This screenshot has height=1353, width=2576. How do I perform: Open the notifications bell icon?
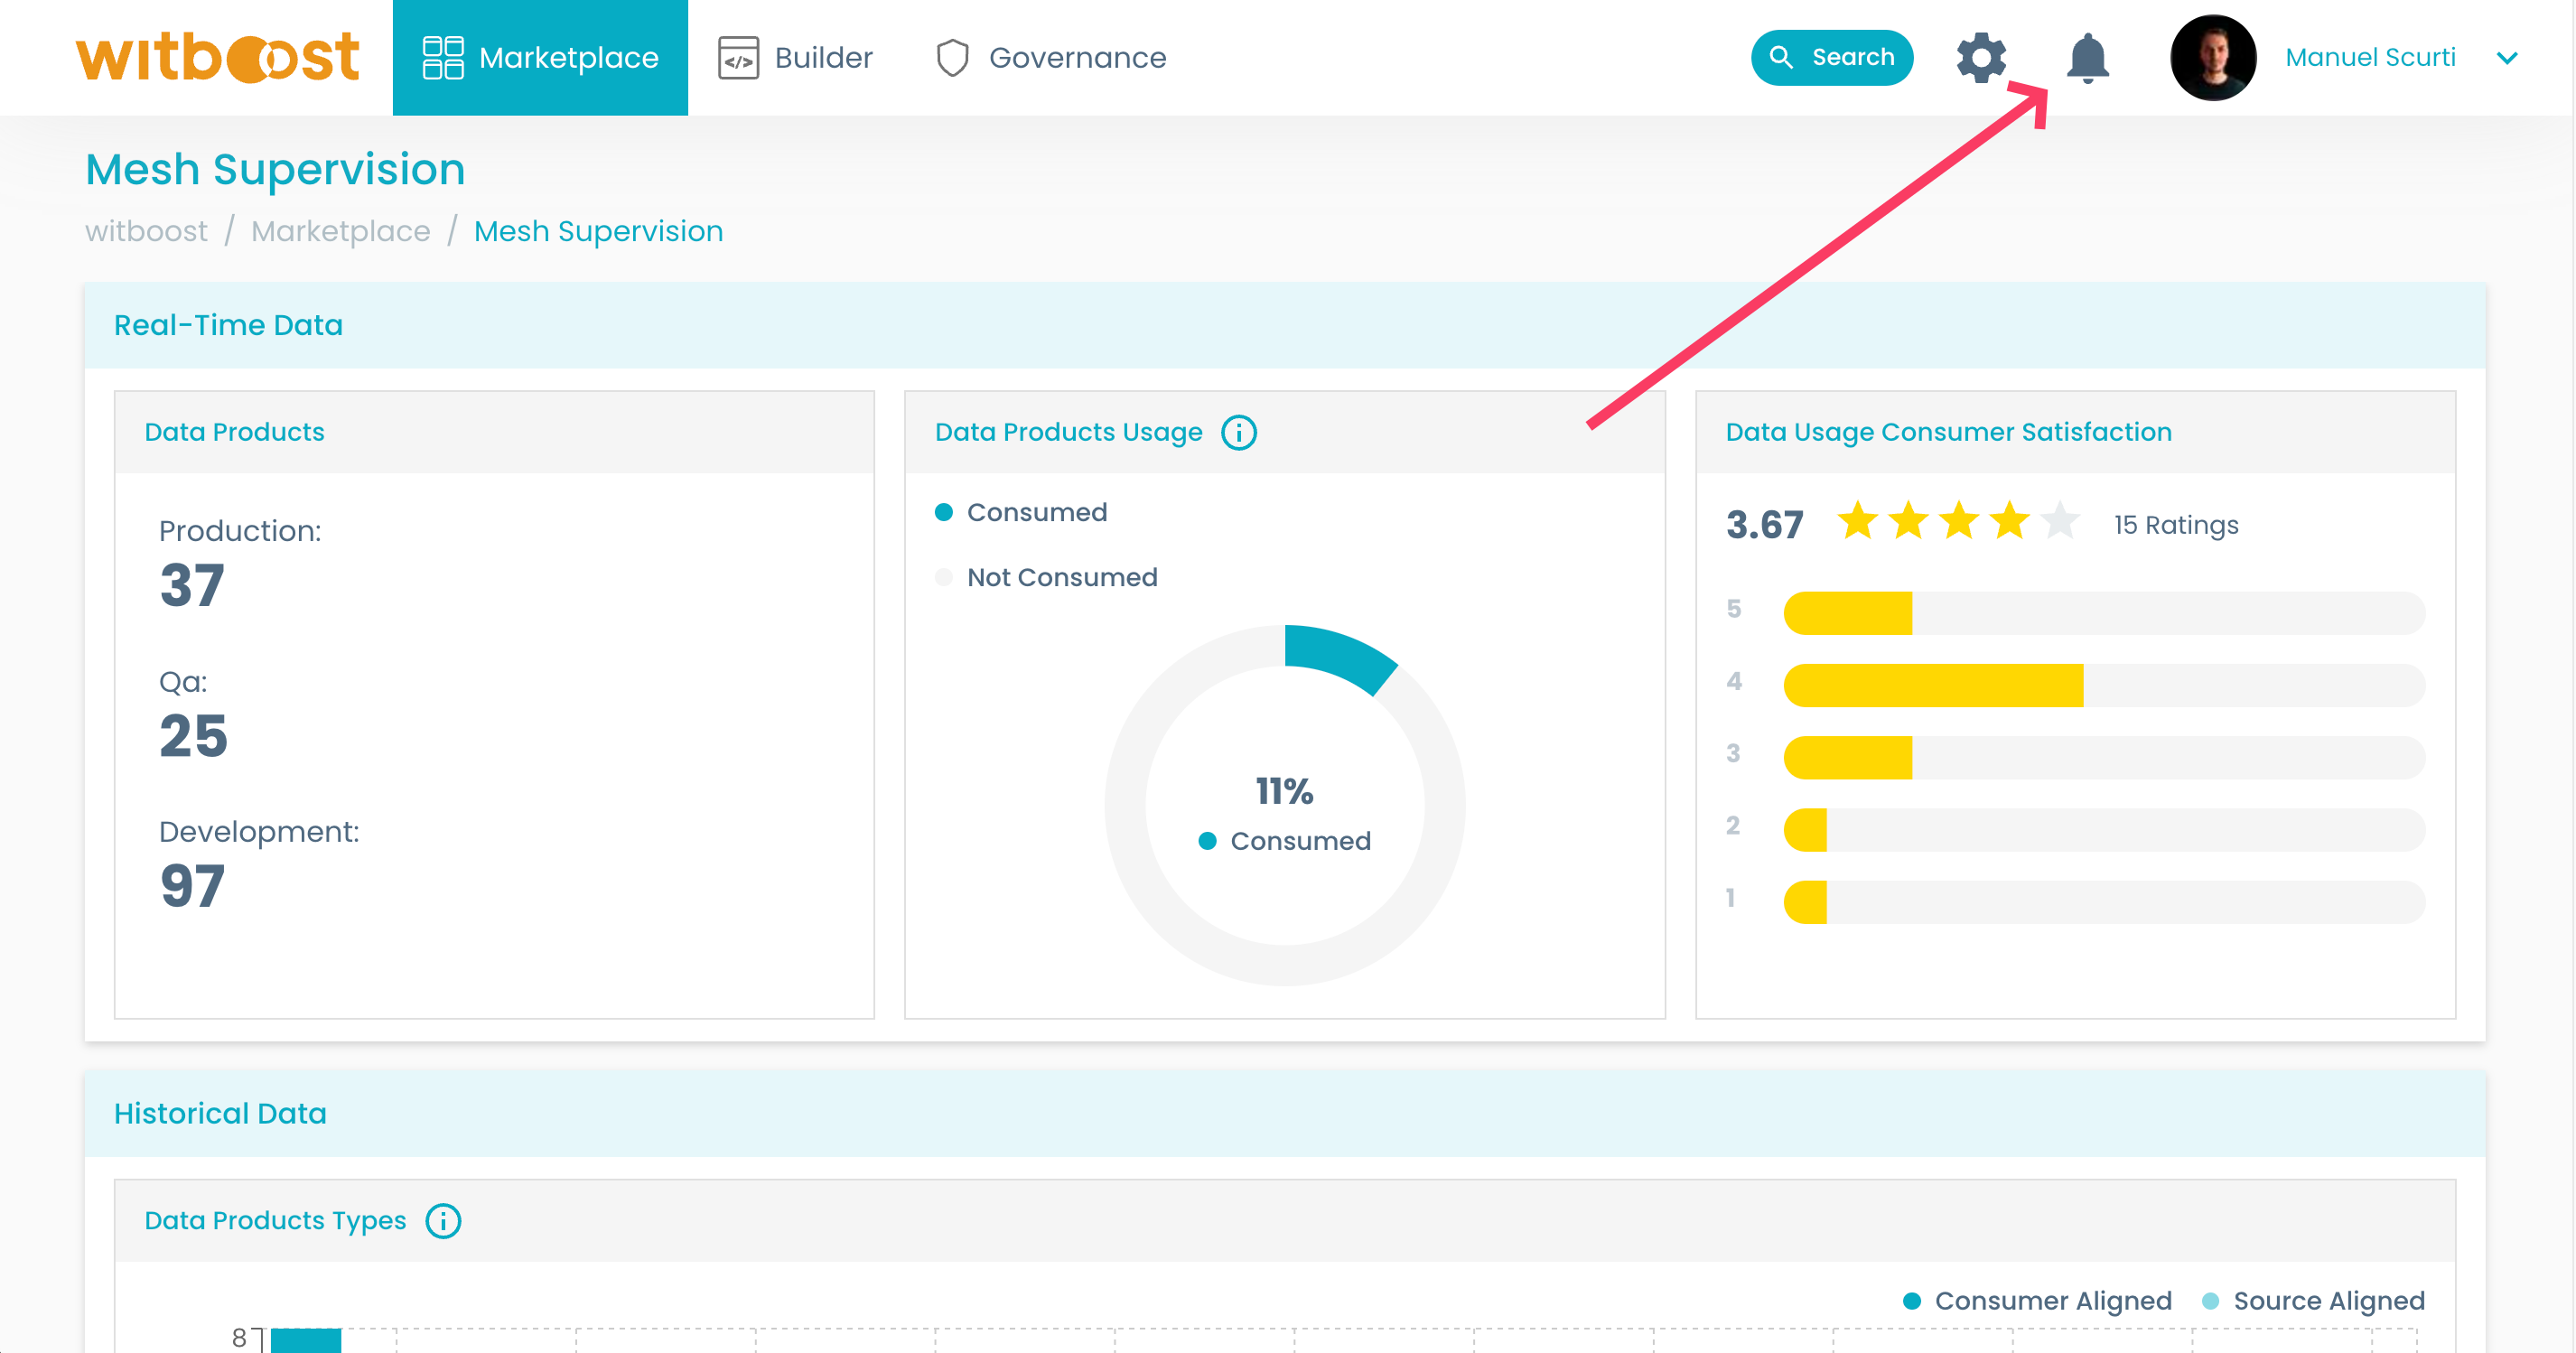[2087, 58]
